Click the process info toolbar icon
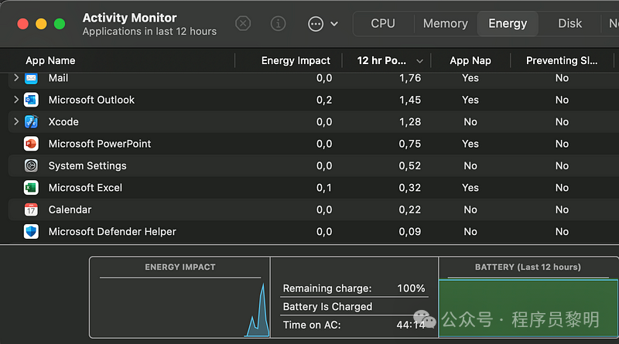 pos(279,23)
